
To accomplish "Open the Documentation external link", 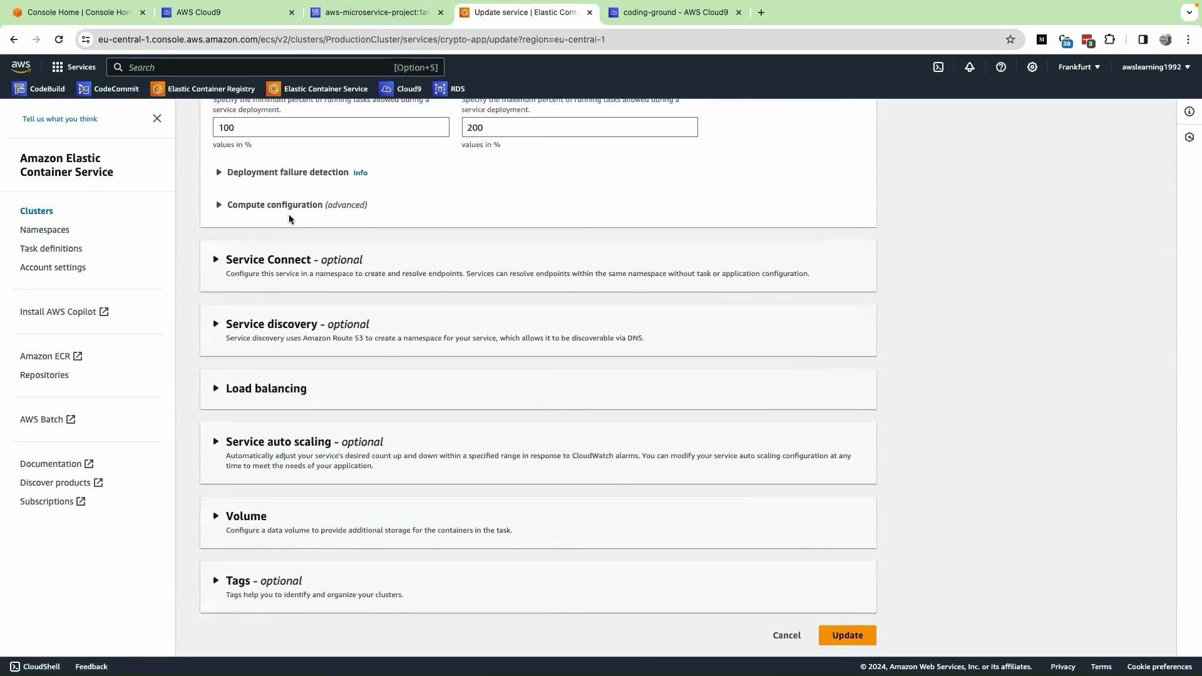I will click(x=56, y=464).
